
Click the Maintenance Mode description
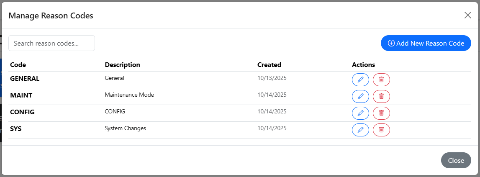coord(129,95)
